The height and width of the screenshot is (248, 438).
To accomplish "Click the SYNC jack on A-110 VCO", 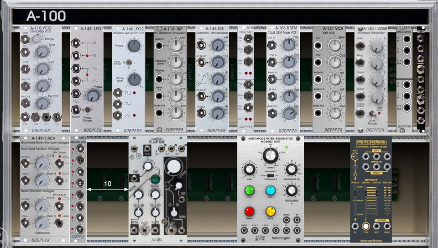I will (25, 39).
